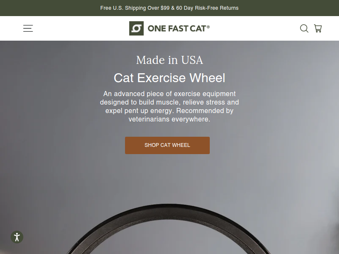The image size is (339, 254).
Task: Click the green One Fast Cat logo emblem
Action: click(136, 28)
